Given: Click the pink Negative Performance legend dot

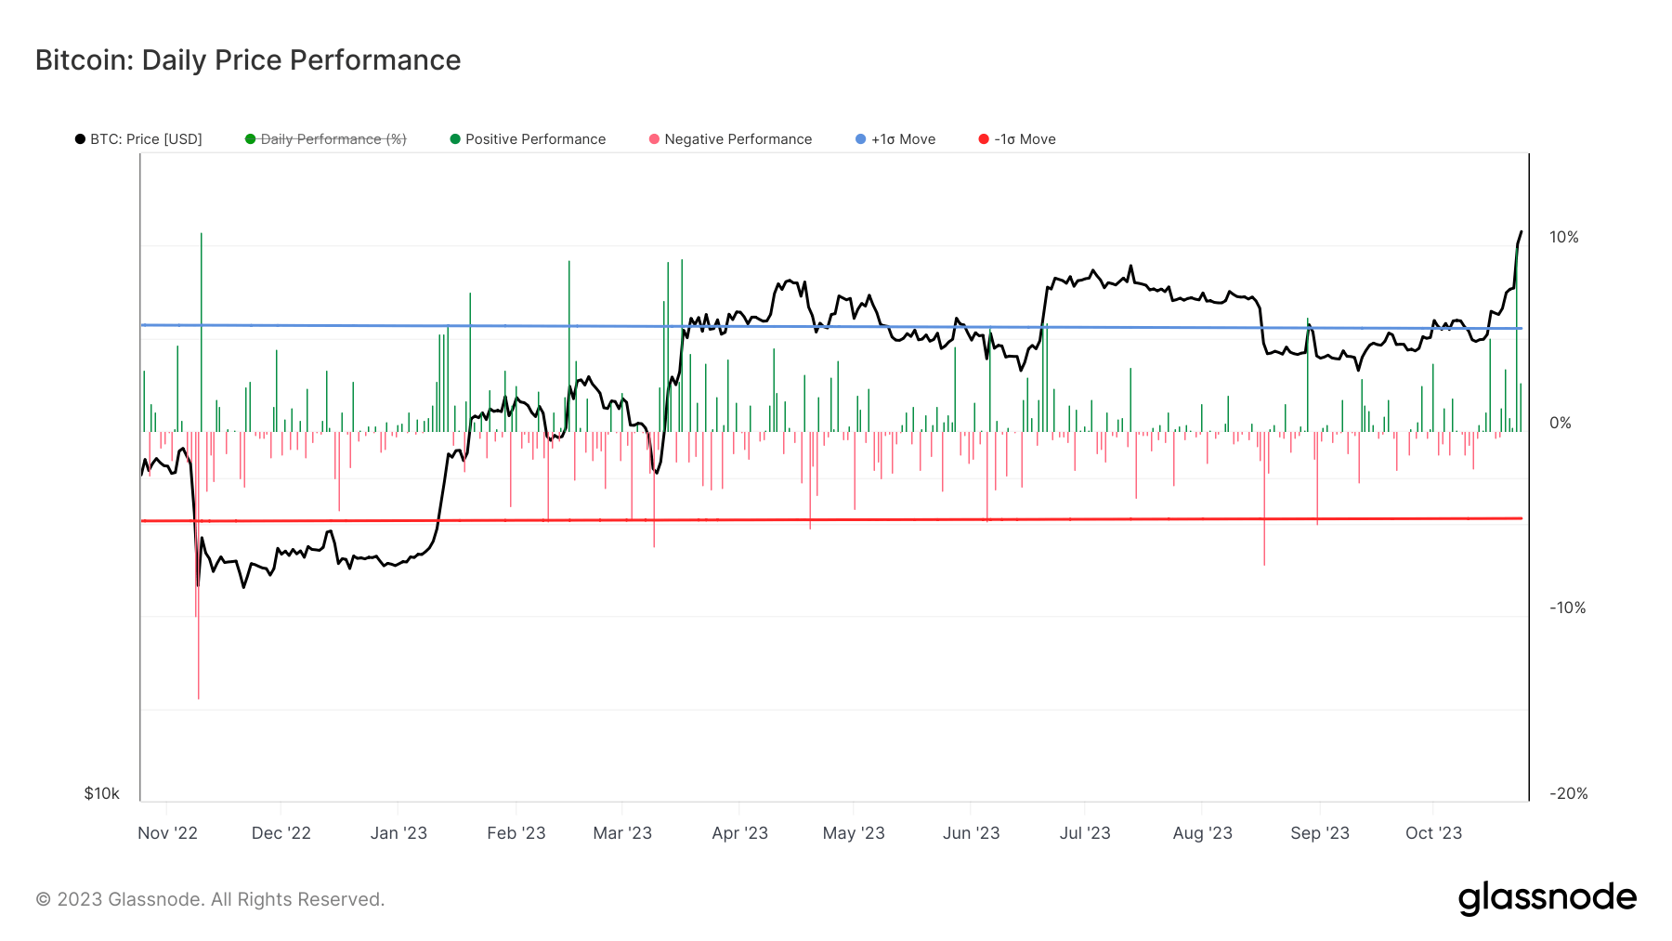Looking at the screenshot, I should (655, 139).
